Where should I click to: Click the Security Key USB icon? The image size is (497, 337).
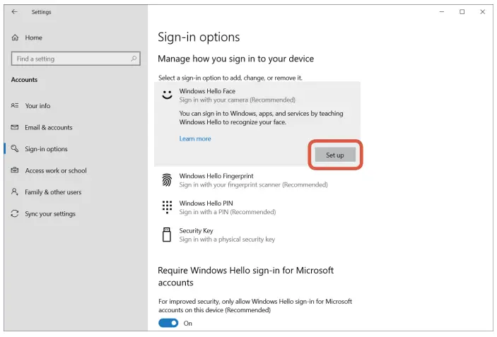click(x=167, y=235)
